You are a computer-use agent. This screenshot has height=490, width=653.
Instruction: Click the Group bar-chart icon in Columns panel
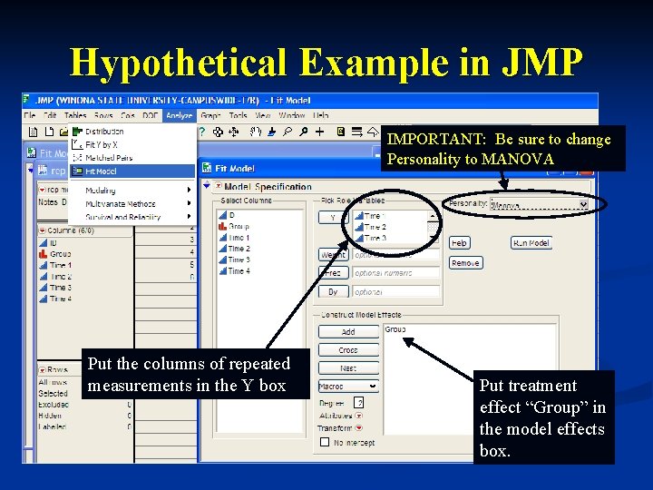[x=43, y=253]
